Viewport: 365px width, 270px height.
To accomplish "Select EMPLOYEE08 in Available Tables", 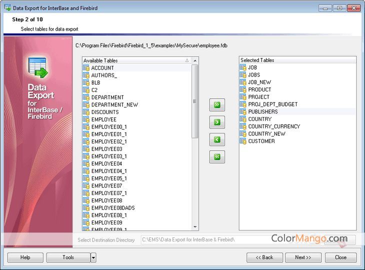I will [x=106, y=200].
